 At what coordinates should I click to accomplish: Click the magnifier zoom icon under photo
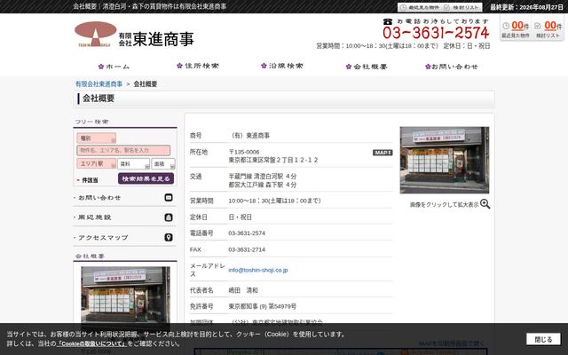[485, 204]
